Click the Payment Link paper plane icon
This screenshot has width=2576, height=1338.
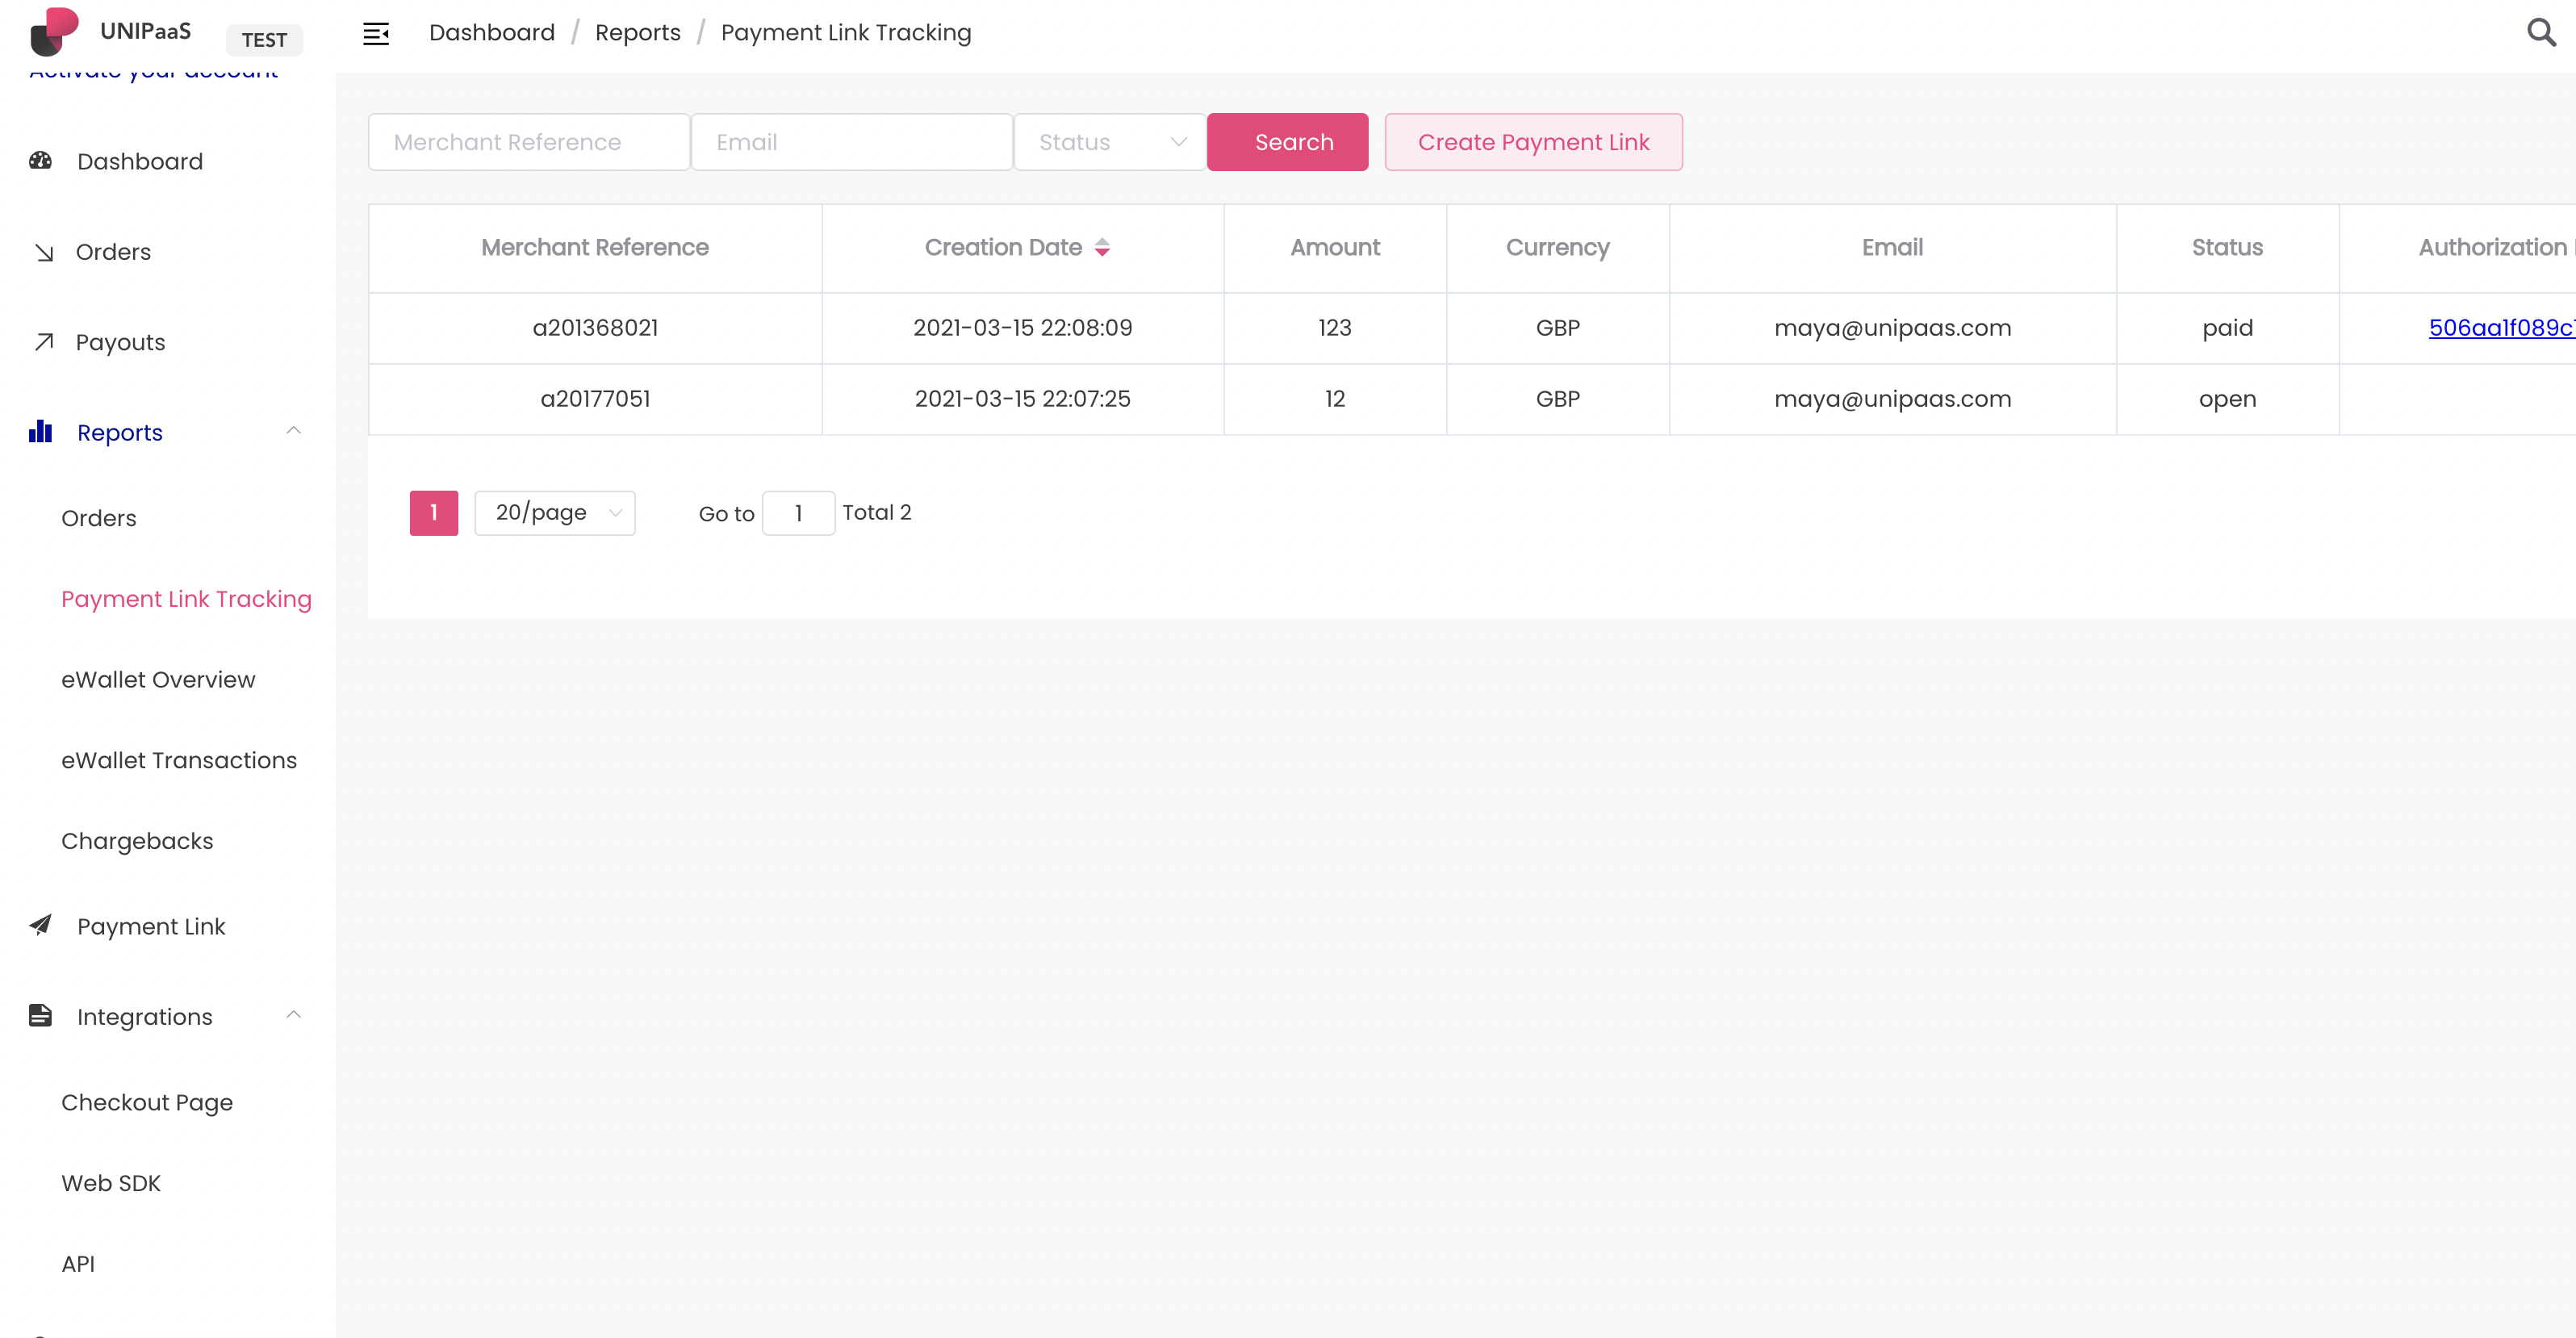click(x=40, y=925)
